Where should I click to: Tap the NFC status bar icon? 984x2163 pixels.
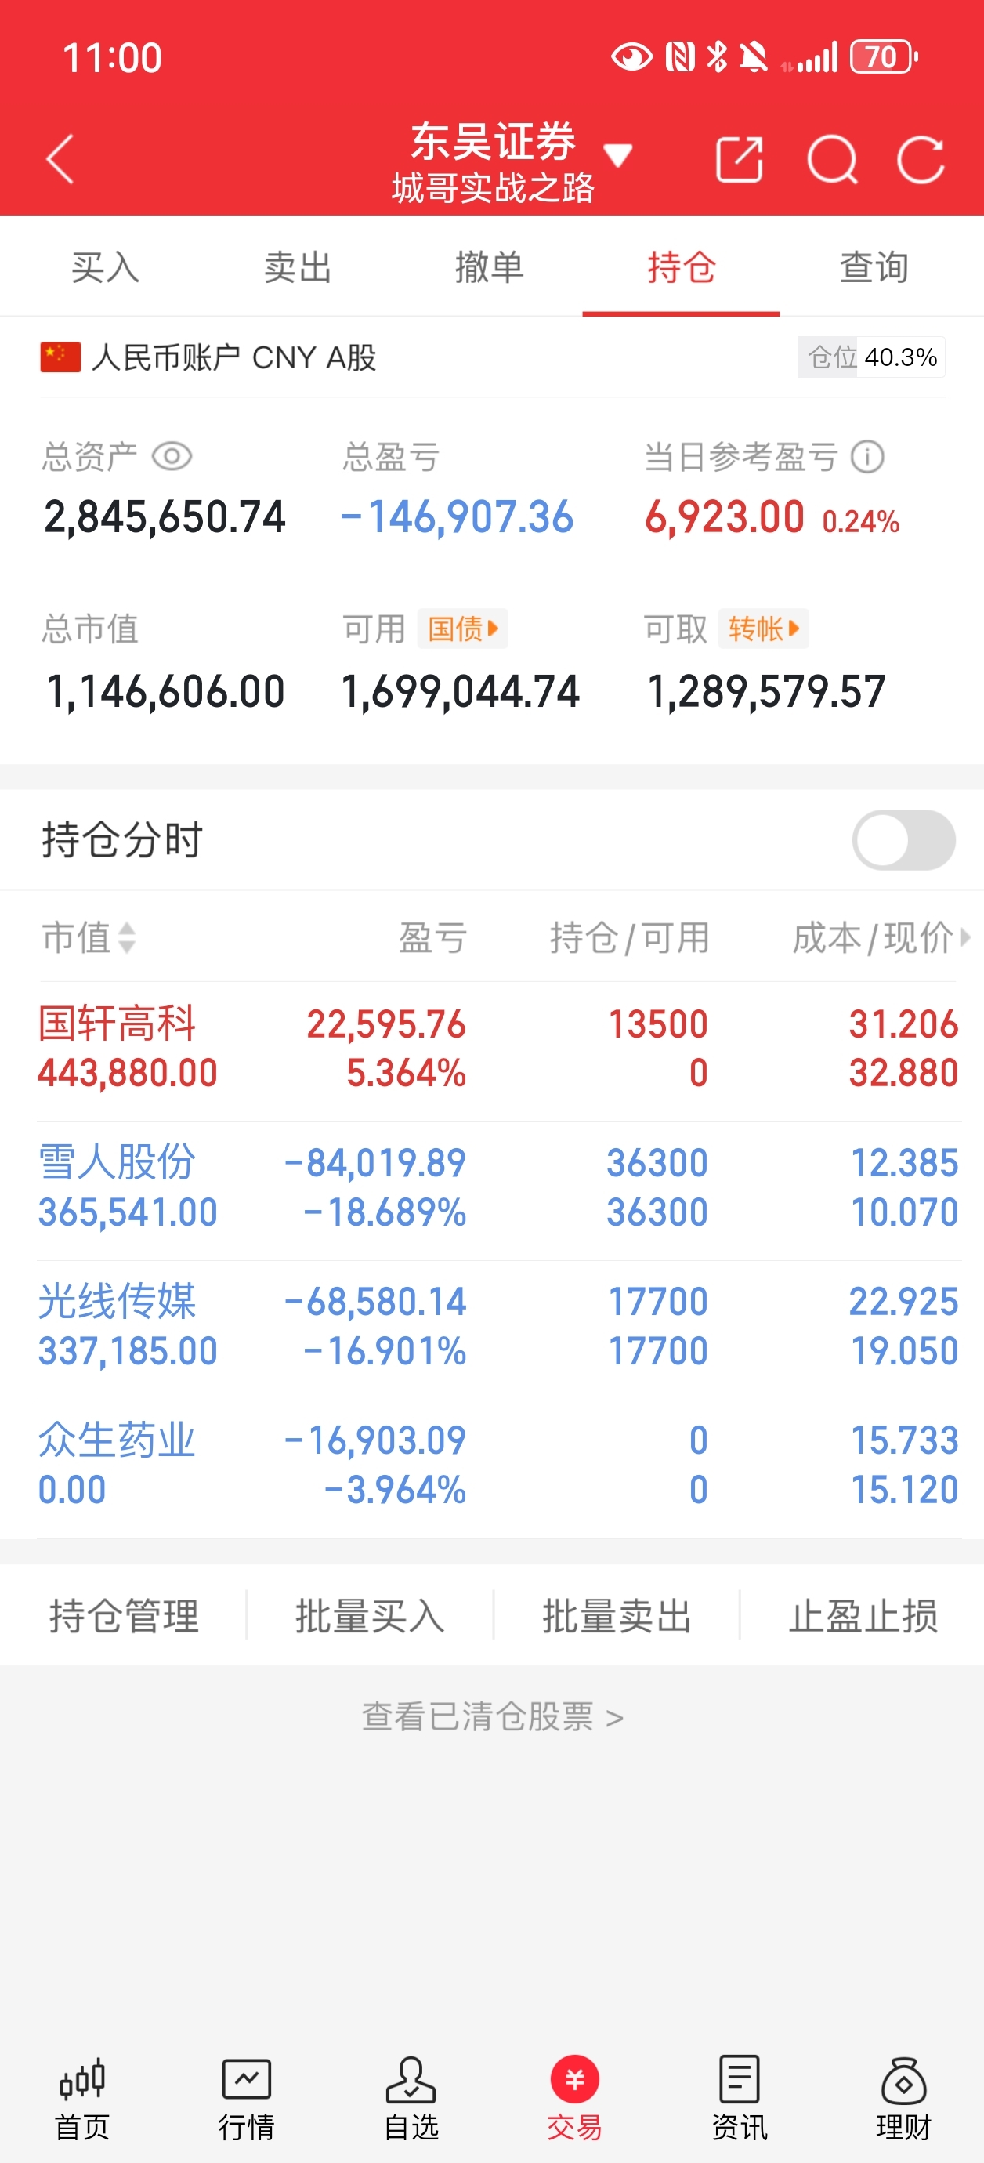[679, 57]
